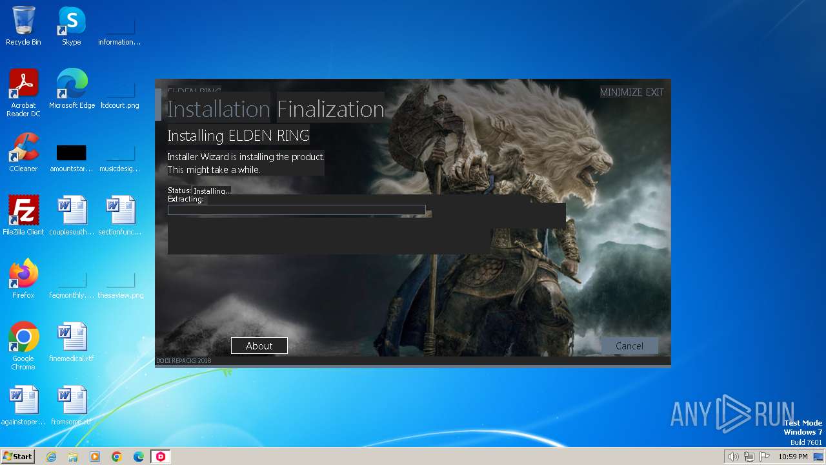
Task: Open Internet Explorer from the taskbar
Action: (51, 457)
